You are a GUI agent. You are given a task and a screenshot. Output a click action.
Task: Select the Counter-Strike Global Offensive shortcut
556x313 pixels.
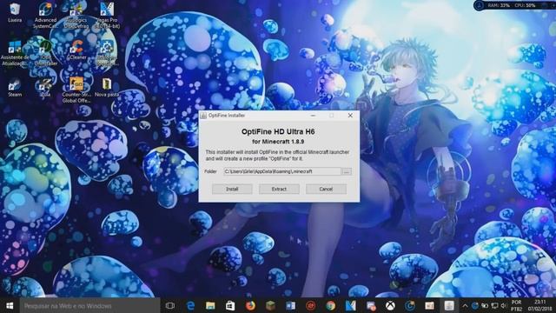(76, 90)
